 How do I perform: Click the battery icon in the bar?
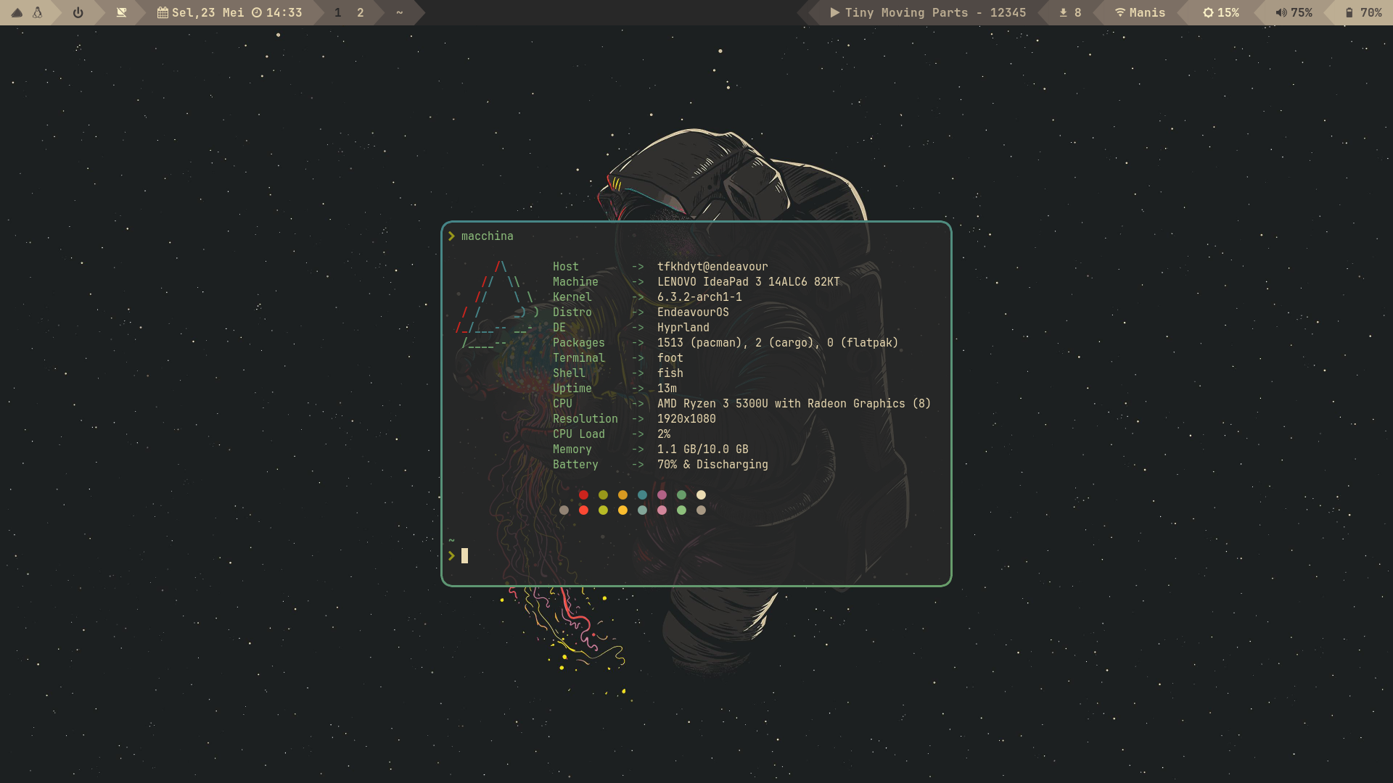1349,12
